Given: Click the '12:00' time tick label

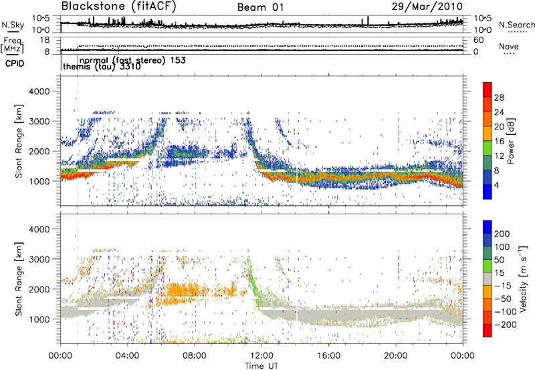Looking at the screenshot, I should 261,356.
